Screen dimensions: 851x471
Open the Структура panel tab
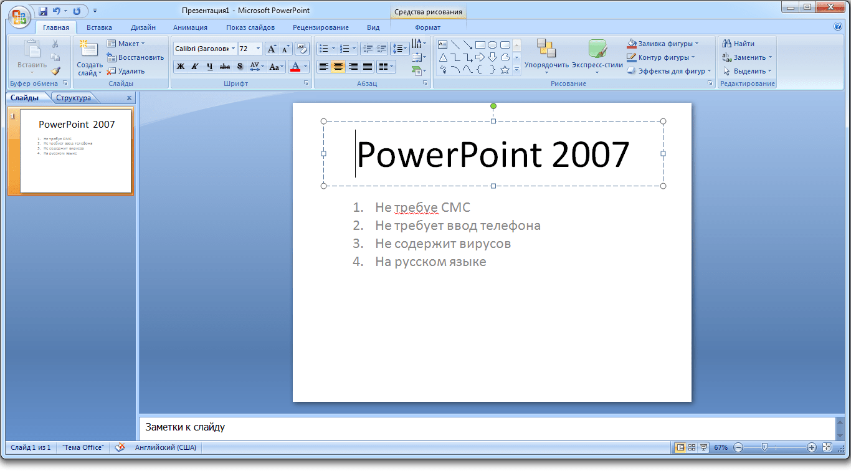pos(73,97)
